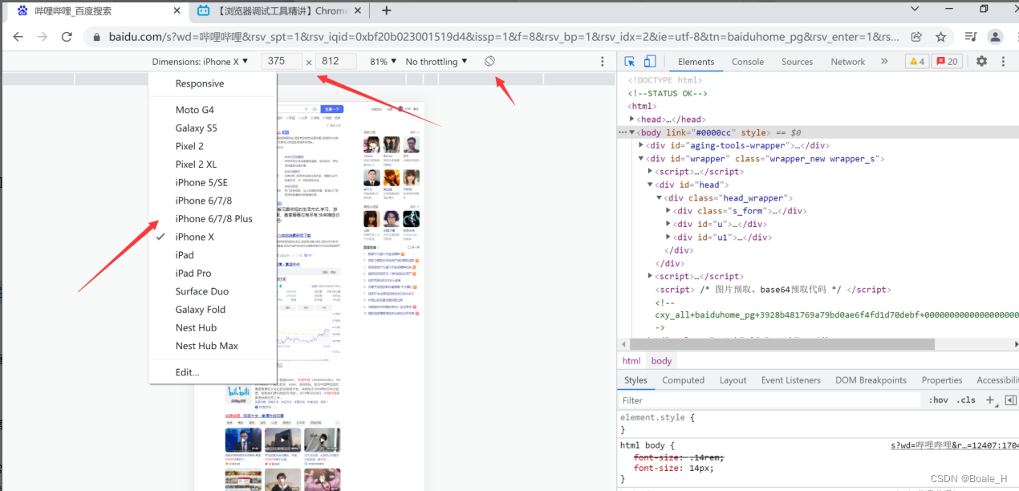Image resolution: width=1019 pixels, height=491 pixels.
Task: Expand the aging-tools-wrapper div
Action: (x=641, y=145)
